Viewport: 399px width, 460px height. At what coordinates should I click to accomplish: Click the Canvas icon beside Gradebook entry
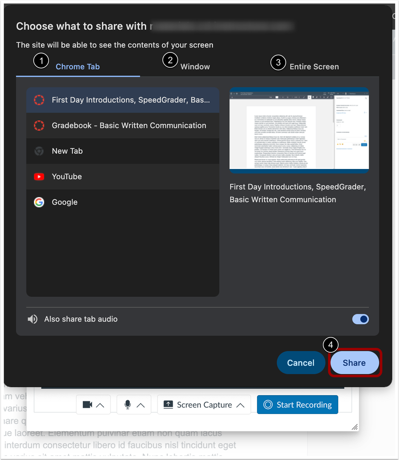[x=39, y=125]
